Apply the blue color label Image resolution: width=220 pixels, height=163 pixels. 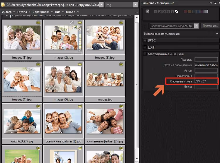[x=198, y=12]
